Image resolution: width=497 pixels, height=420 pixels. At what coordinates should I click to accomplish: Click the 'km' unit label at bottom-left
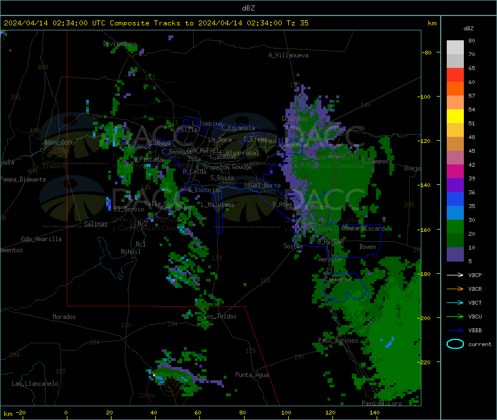[x=8, y=414]
